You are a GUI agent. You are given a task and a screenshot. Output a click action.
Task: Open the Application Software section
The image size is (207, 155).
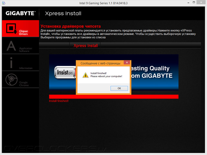coord(20,46)
